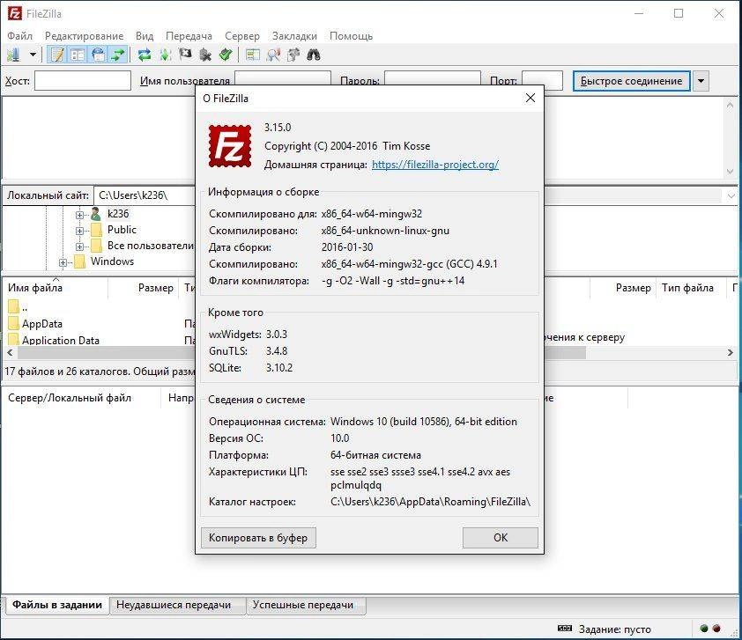The width and height of the screenshot is (742, 640).
Task: Expand the Все пользователи tree node
Action: point(79,246)
